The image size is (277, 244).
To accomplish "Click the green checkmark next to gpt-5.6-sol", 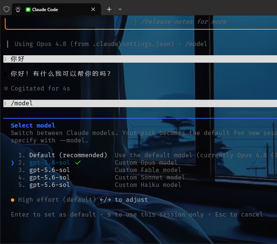I will 78,162.
